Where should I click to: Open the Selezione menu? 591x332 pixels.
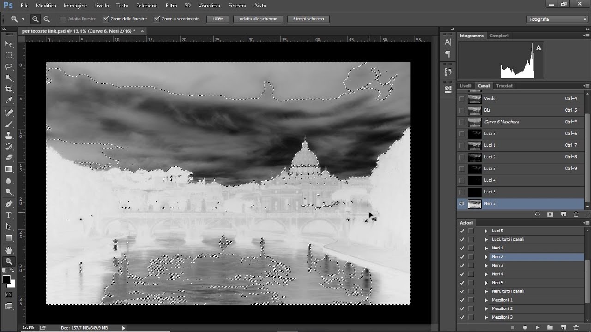[x=147, y=6]
